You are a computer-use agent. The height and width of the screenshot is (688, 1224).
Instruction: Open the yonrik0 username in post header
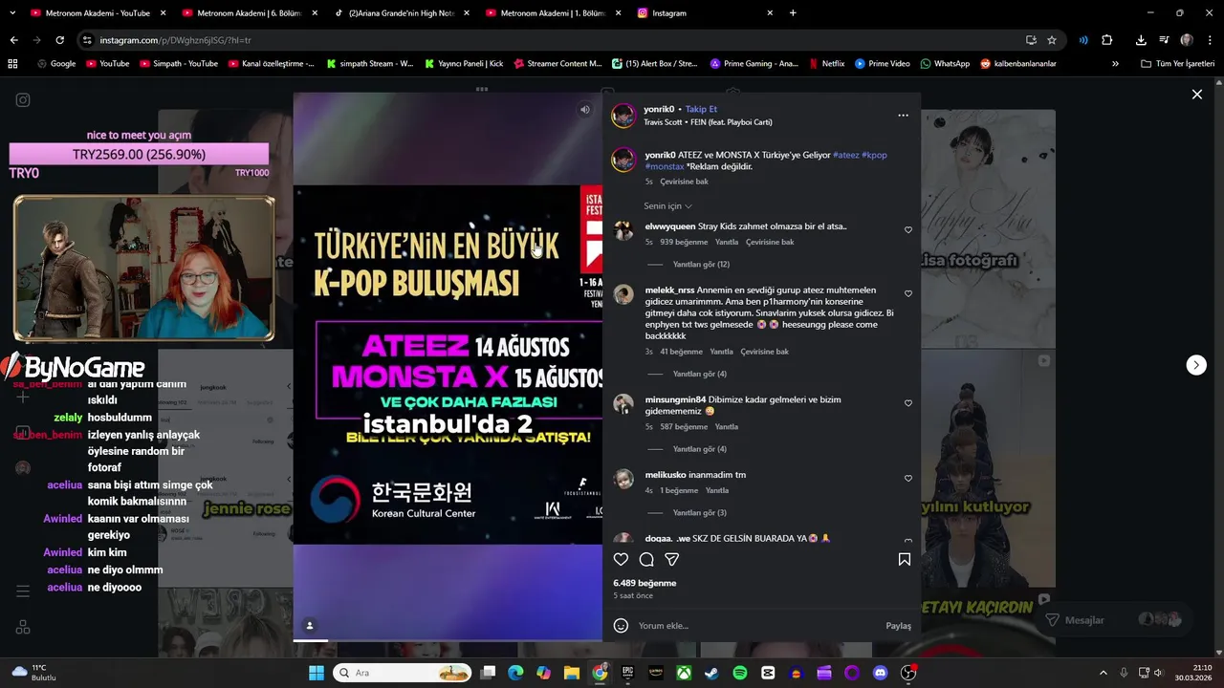coord(659,109)
